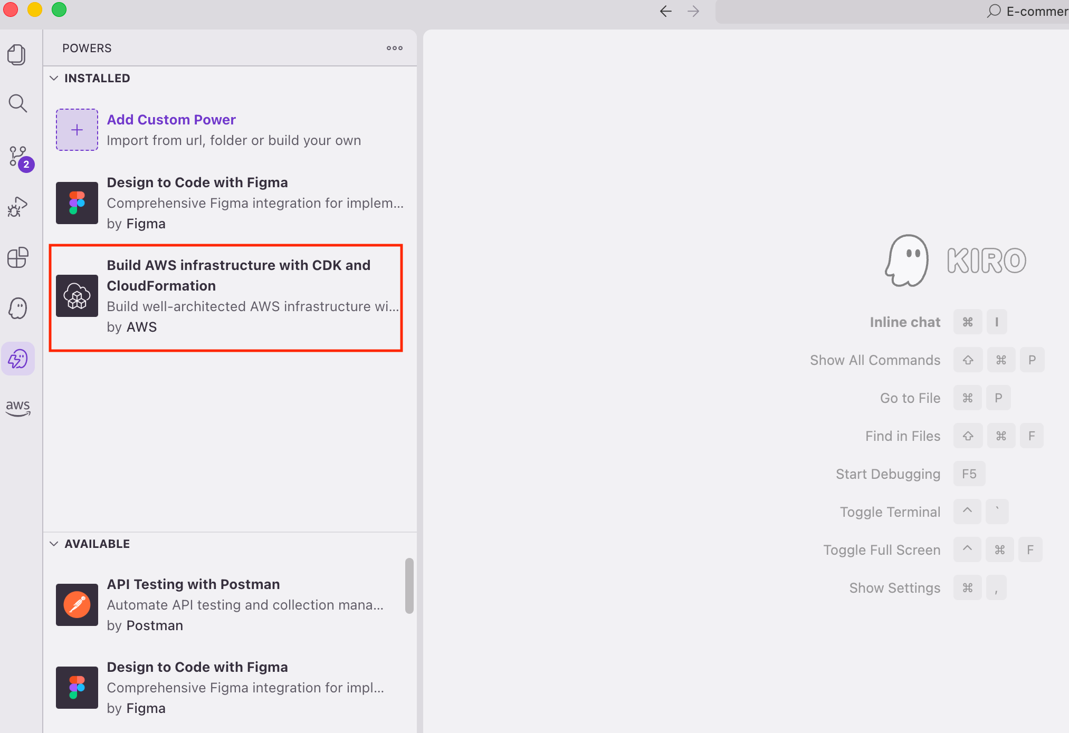Viewport: 1069px width, 733px height.
Task: Collapse the INSTALLED section
Action: pyautogui.click(x=54, y=78)
